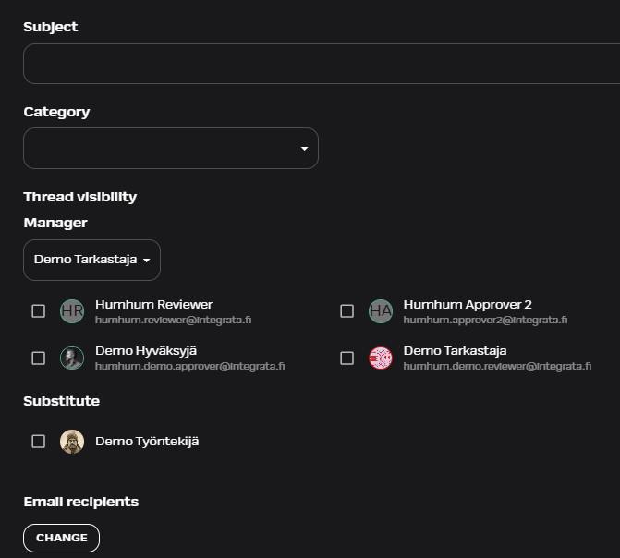Click Demo Tarkastaja's red avatar icon
Screen dimensions: 620x558
[x=381, y=358]
